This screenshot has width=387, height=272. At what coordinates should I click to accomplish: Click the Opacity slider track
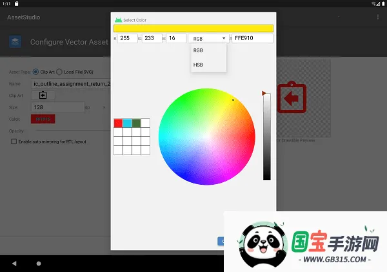pos(74,131)
